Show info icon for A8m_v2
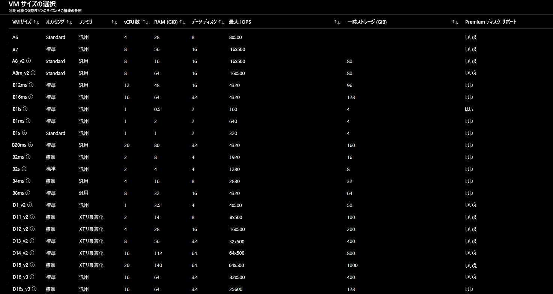 click(33, 73)
